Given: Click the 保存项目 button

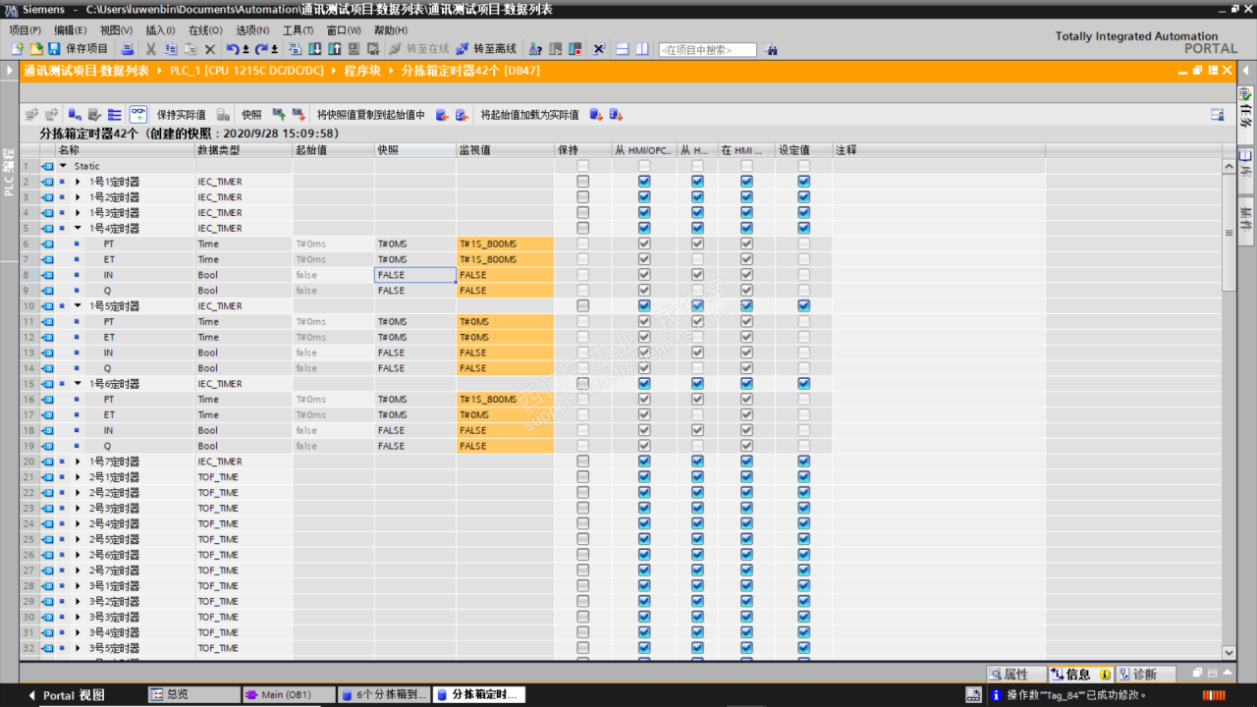Looking at the screenshot, I should click(x=79, y=48).
